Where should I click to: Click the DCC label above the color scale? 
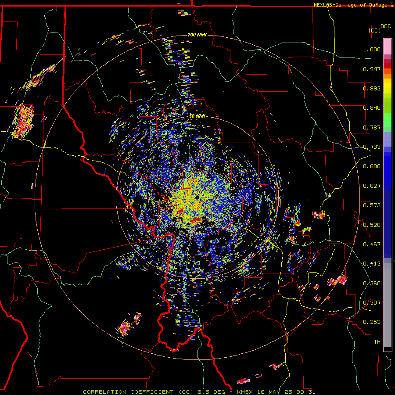pos(385,26)
